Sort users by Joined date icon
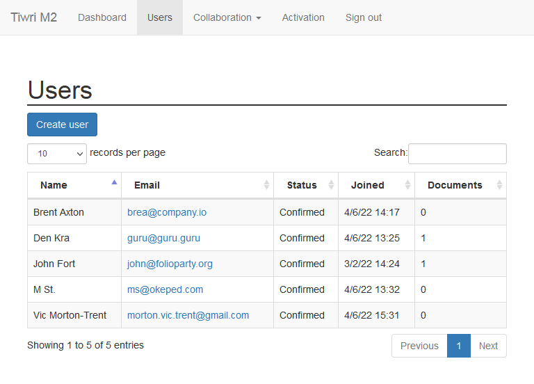534x384 pixels. 407,185
